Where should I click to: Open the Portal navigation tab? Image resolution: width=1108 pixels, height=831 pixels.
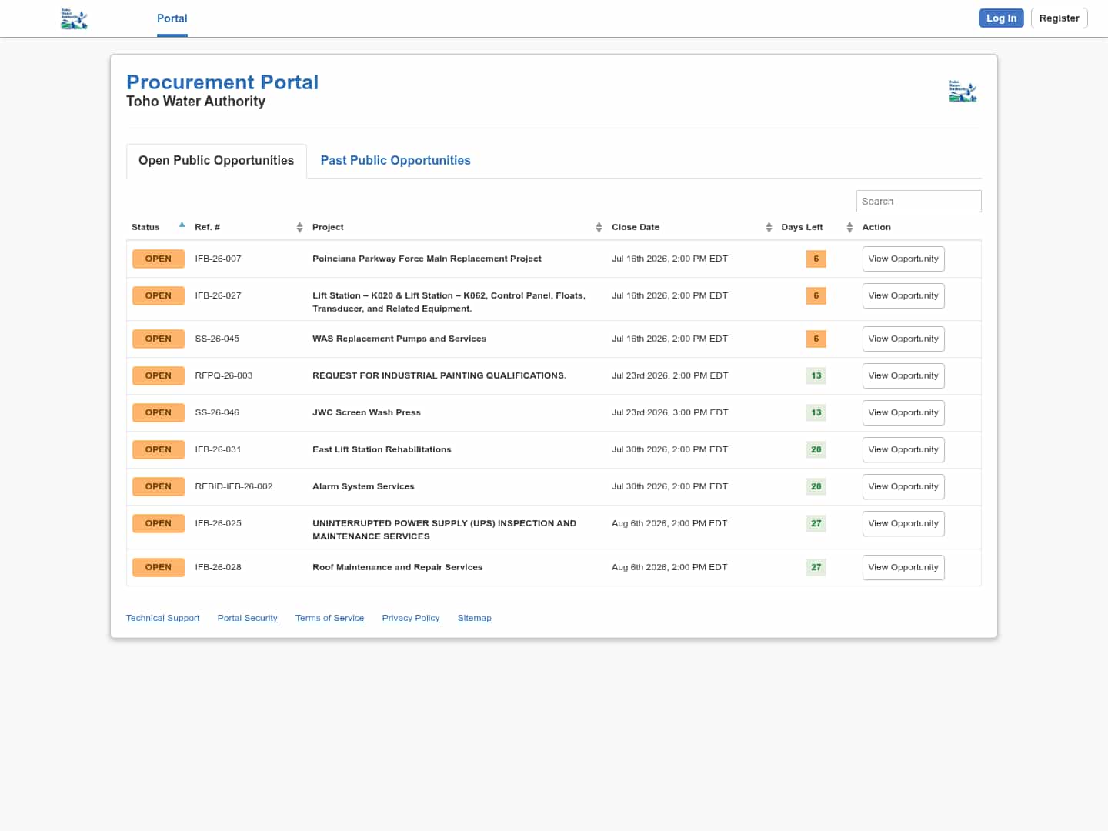172,18
